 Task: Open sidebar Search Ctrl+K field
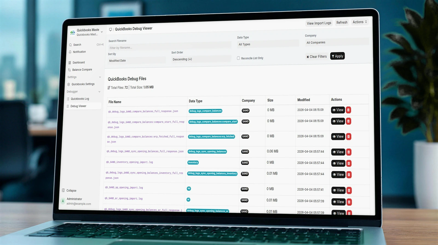[86, 45]
